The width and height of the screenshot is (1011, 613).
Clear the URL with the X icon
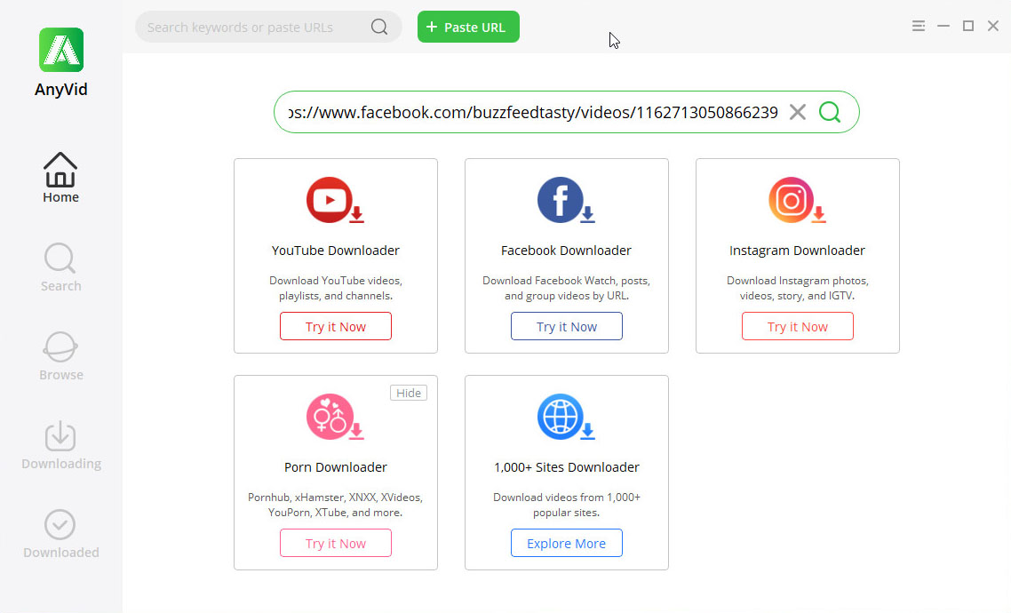798,112
